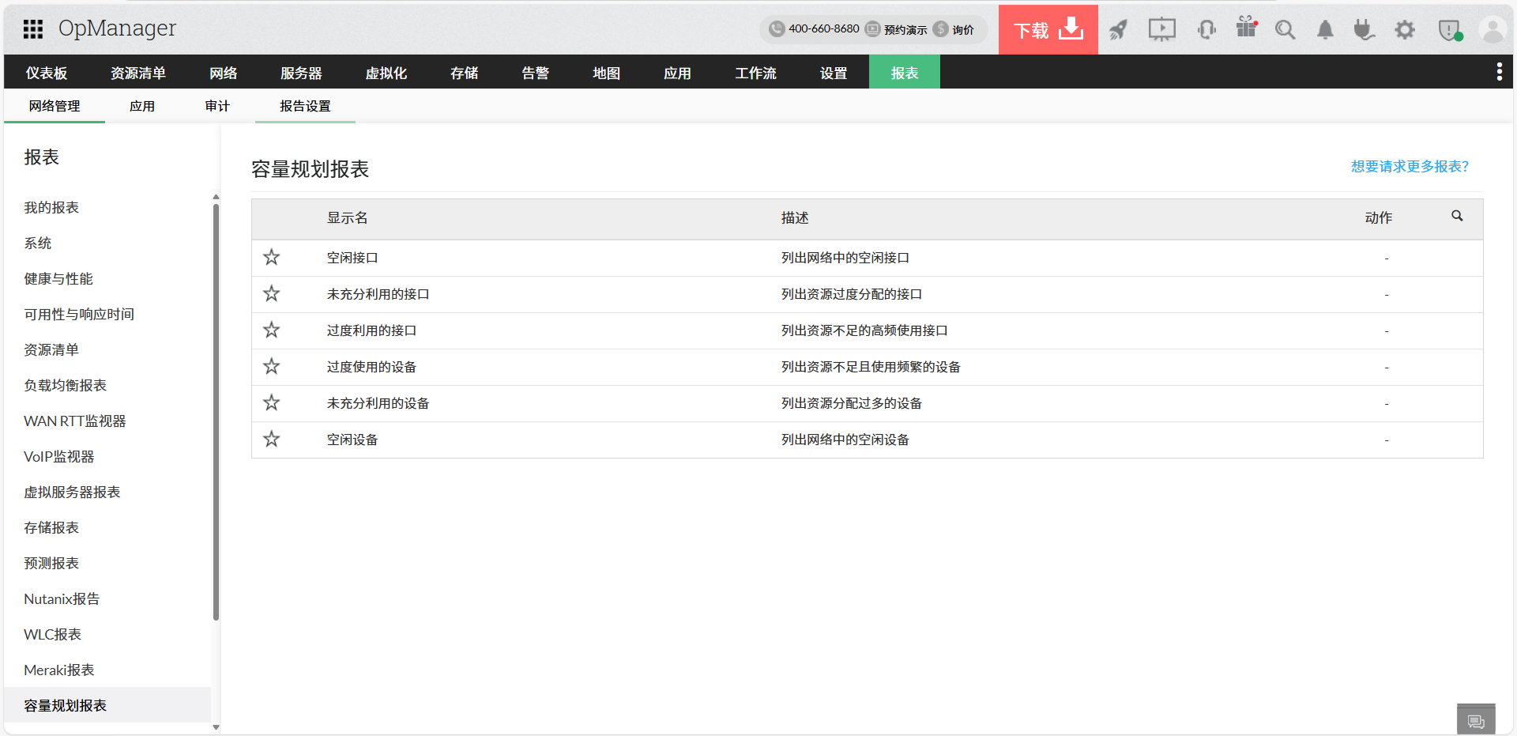1517x736 pixels.
Task: Open the apps grid icon beside OpManager
Action: [32, 28]
